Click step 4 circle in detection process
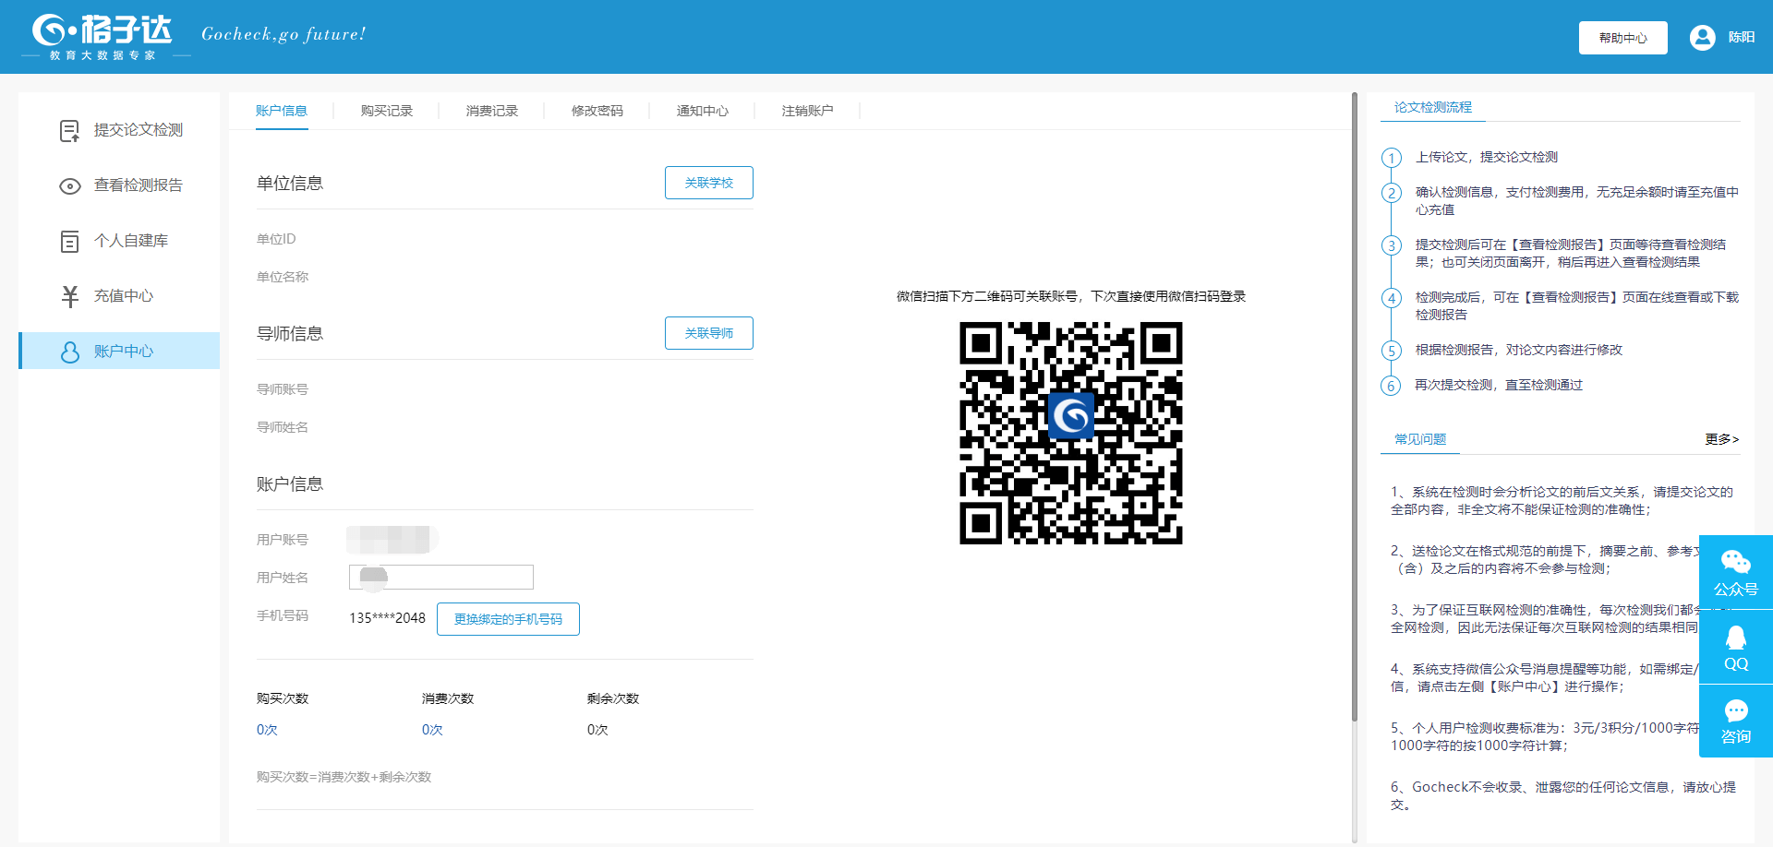The height and width of the screenshot is (847, 1773). (1392, 298)
